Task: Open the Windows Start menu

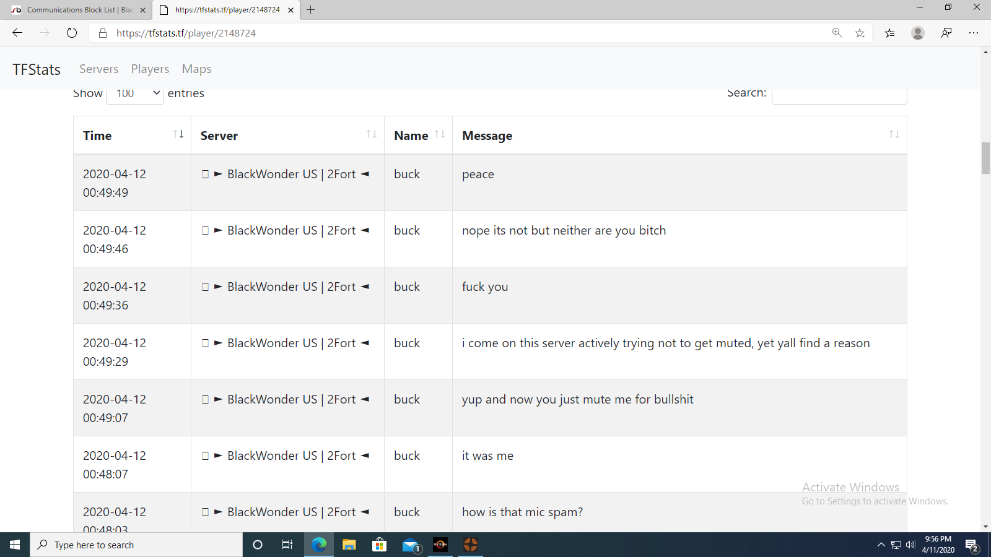Action: pyautogui.click(x=15, y=545)
